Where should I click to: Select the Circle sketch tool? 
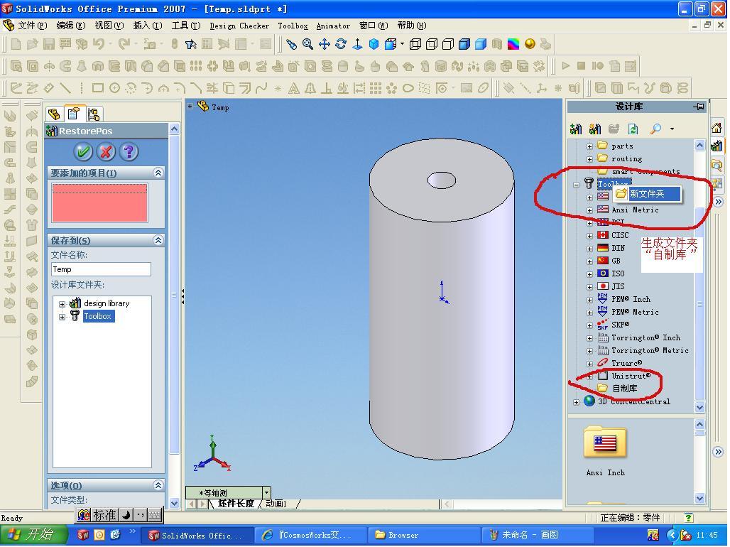click(114, 88)
